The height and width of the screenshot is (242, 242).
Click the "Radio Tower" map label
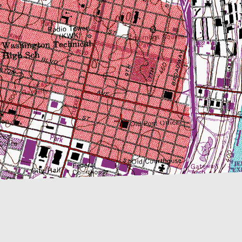(68, 29)
